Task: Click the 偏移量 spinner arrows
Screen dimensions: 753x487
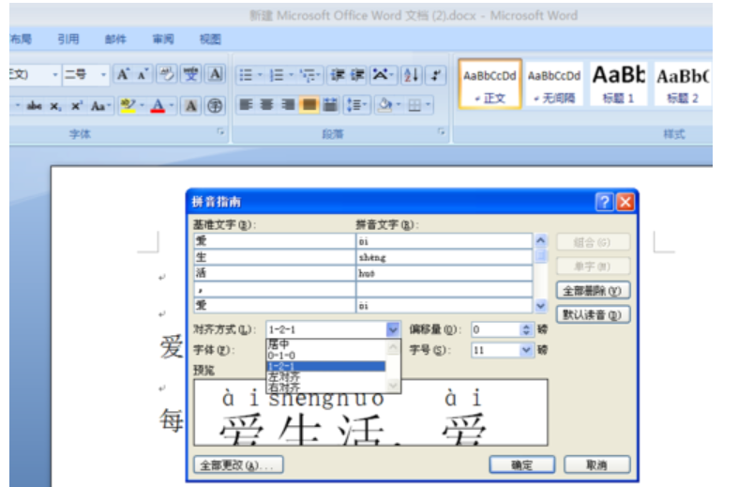Action: coord(526,329)
